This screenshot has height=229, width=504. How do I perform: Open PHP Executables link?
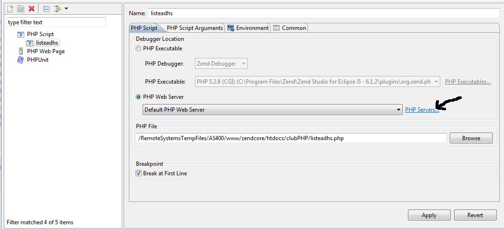468,82
